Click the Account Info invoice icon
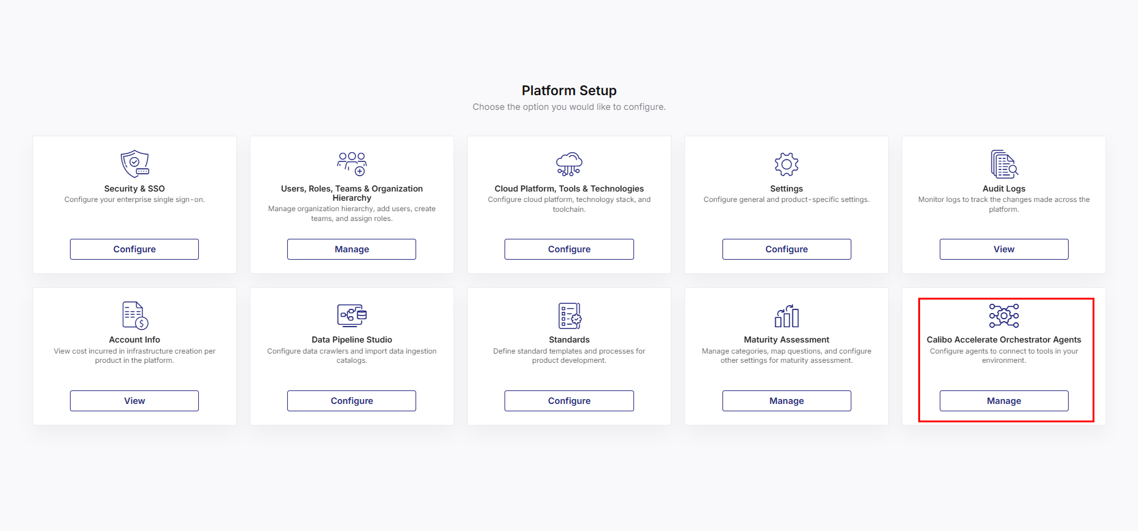1138x531 pixels. [135, 316]
